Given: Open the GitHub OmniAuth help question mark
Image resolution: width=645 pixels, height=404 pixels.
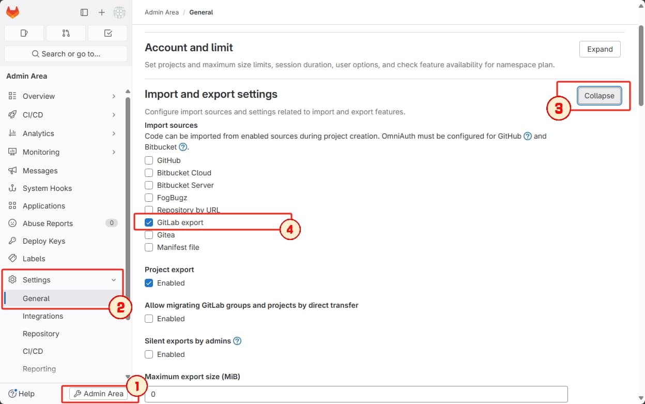Looking at the screenshot, I should coord(527,136).
